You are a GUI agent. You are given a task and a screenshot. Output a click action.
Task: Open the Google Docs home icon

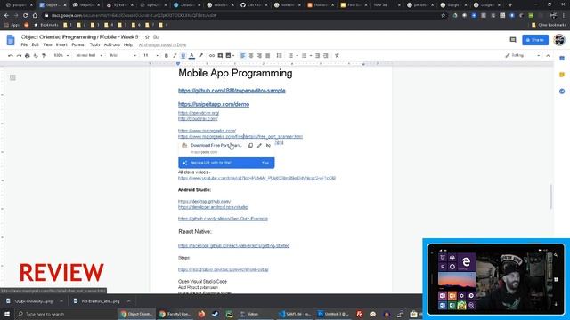[x=11, y=40]
